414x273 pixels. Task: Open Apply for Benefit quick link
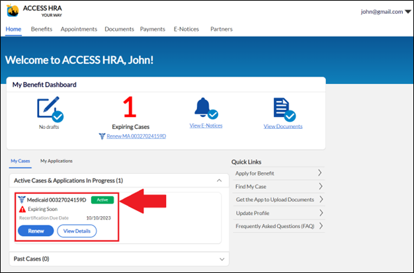pos(278,173)
